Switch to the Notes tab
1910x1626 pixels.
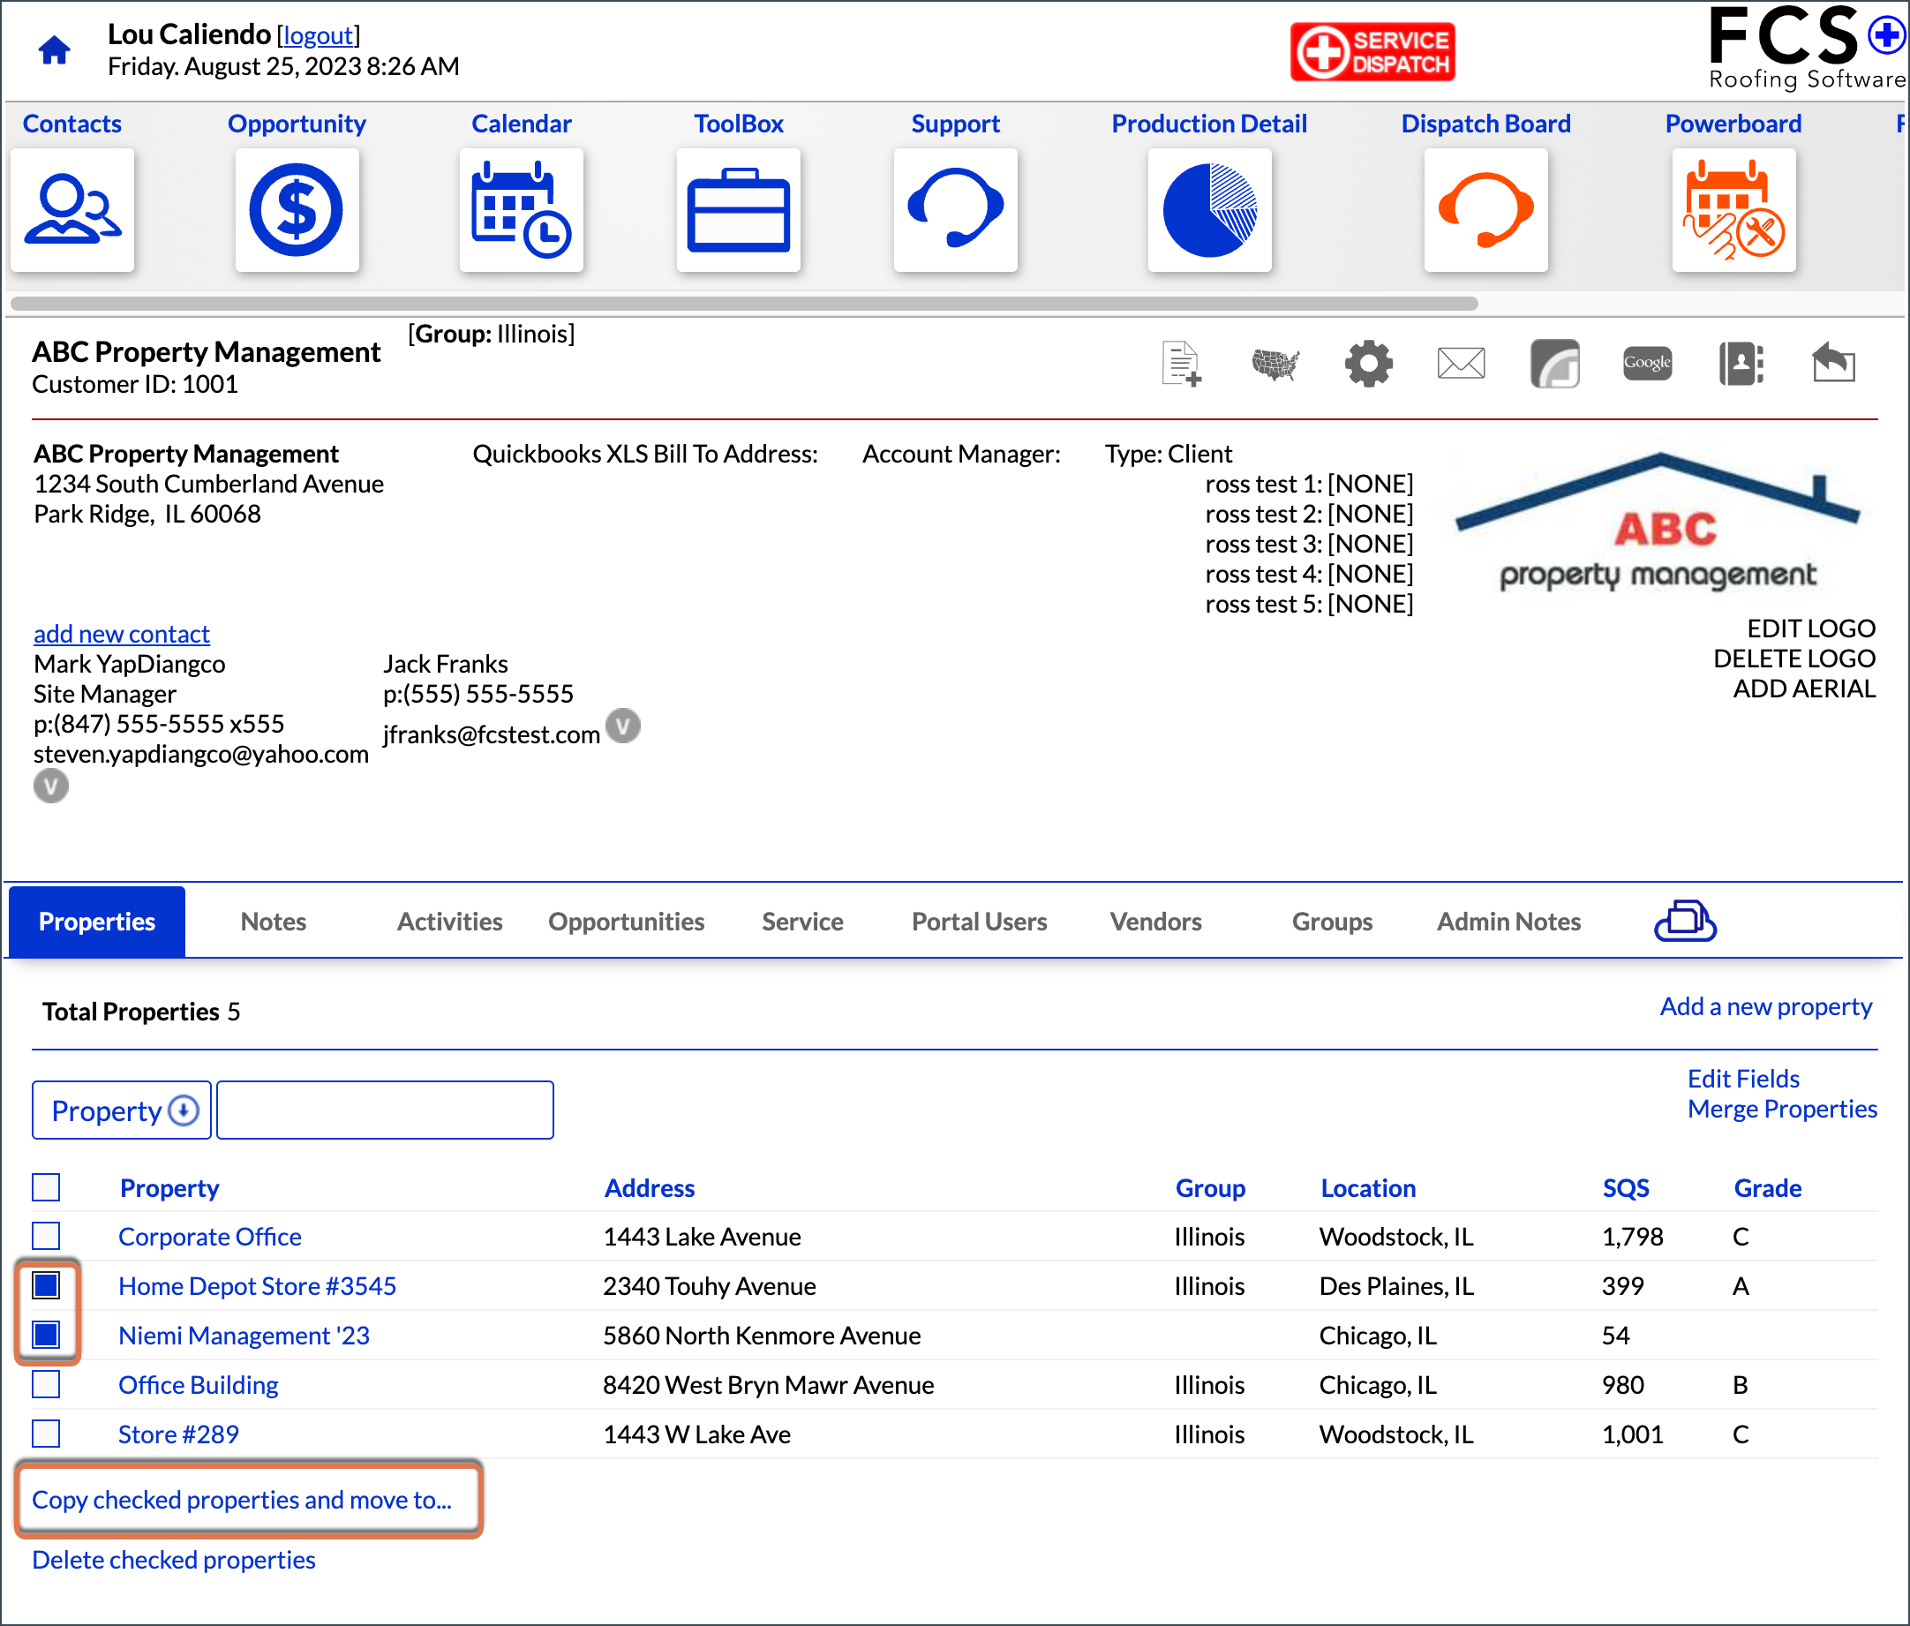pos(273,921)
